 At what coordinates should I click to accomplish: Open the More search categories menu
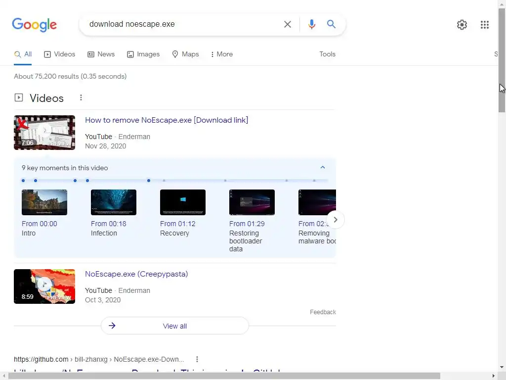click(x=222, y=54)
